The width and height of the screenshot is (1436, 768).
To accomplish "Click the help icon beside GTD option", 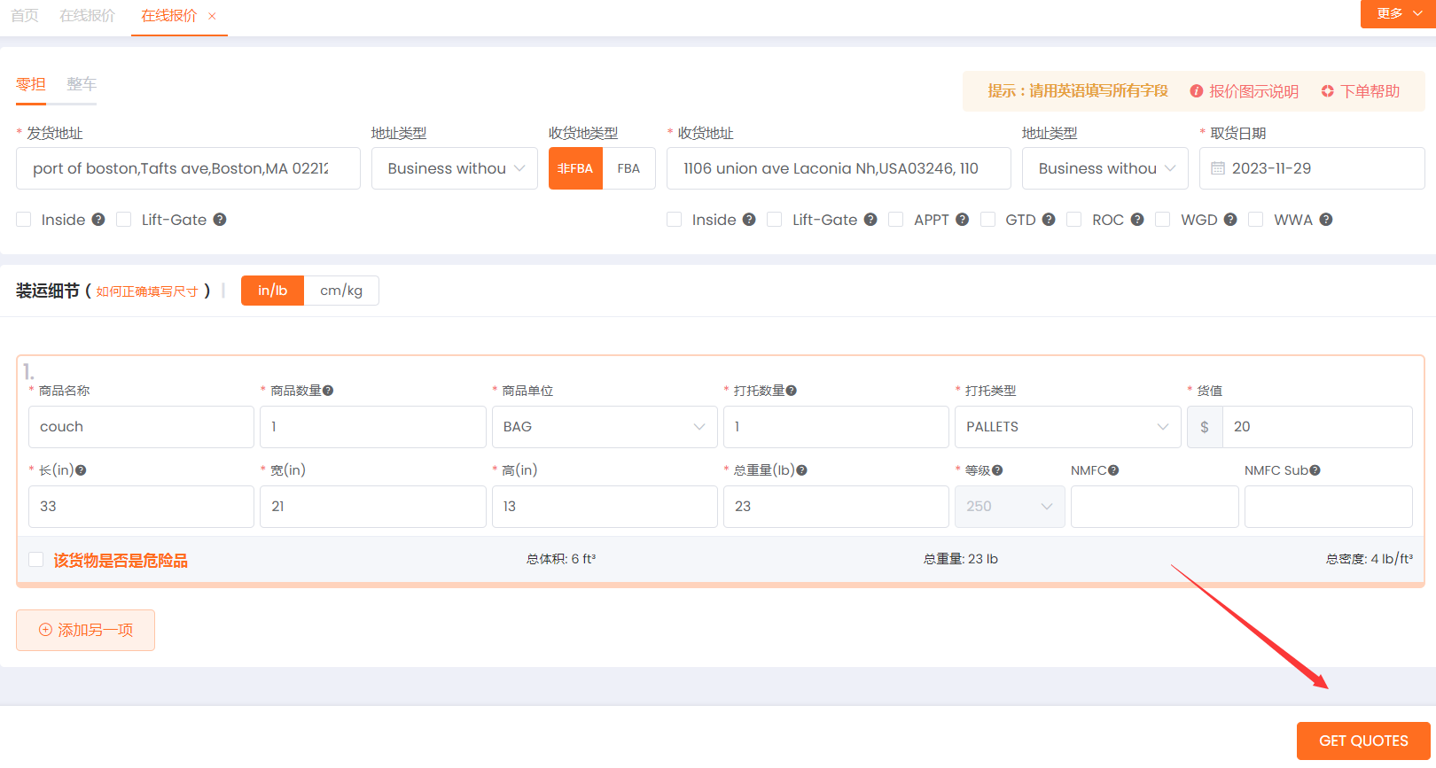I will (1049, 220).
